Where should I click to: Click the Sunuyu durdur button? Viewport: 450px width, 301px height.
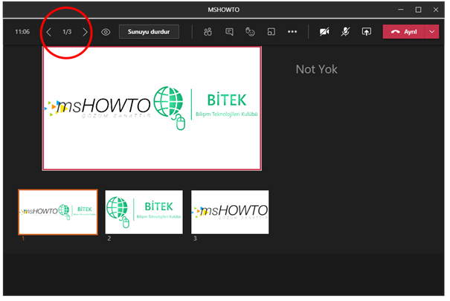149,32
